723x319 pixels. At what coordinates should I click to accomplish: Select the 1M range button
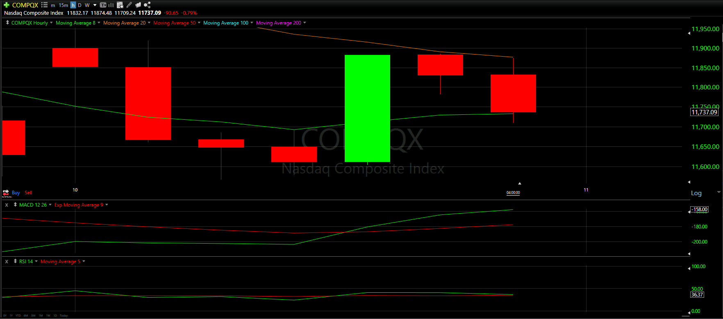pos(41,315)
